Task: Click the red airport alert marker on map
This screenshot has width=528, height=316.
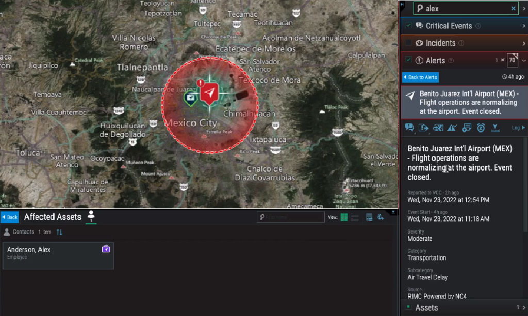Action: pyautogui.click(x=209, y=93)
